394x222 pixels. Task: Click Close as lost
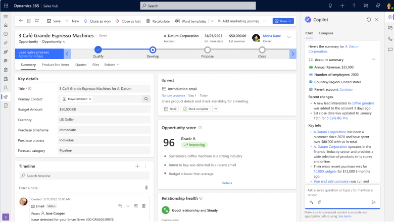pyautogui.click(x=128, y=21)
